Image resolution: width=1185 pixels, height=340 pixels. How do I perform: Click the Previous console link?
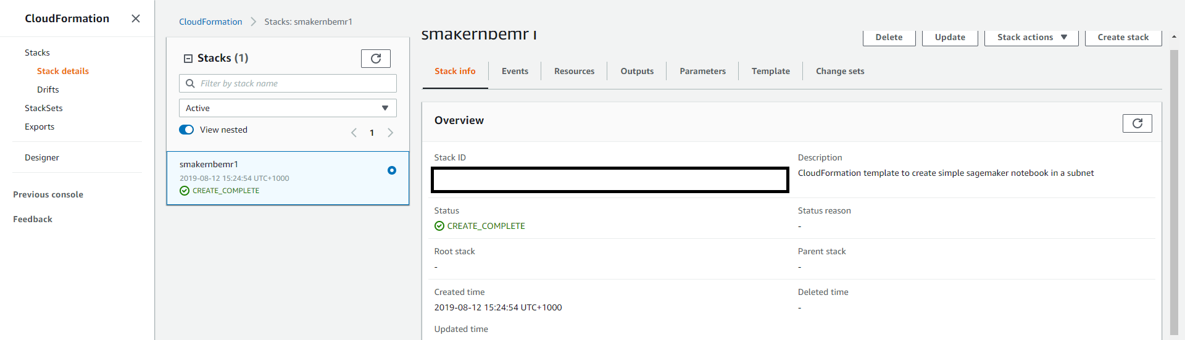48,194
